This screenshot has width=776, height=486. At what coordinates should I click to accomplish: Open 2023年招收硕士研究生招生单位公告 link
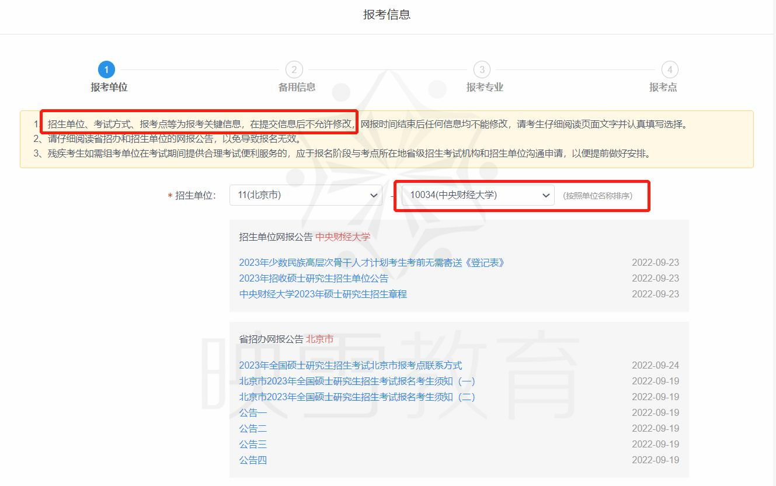314,279
